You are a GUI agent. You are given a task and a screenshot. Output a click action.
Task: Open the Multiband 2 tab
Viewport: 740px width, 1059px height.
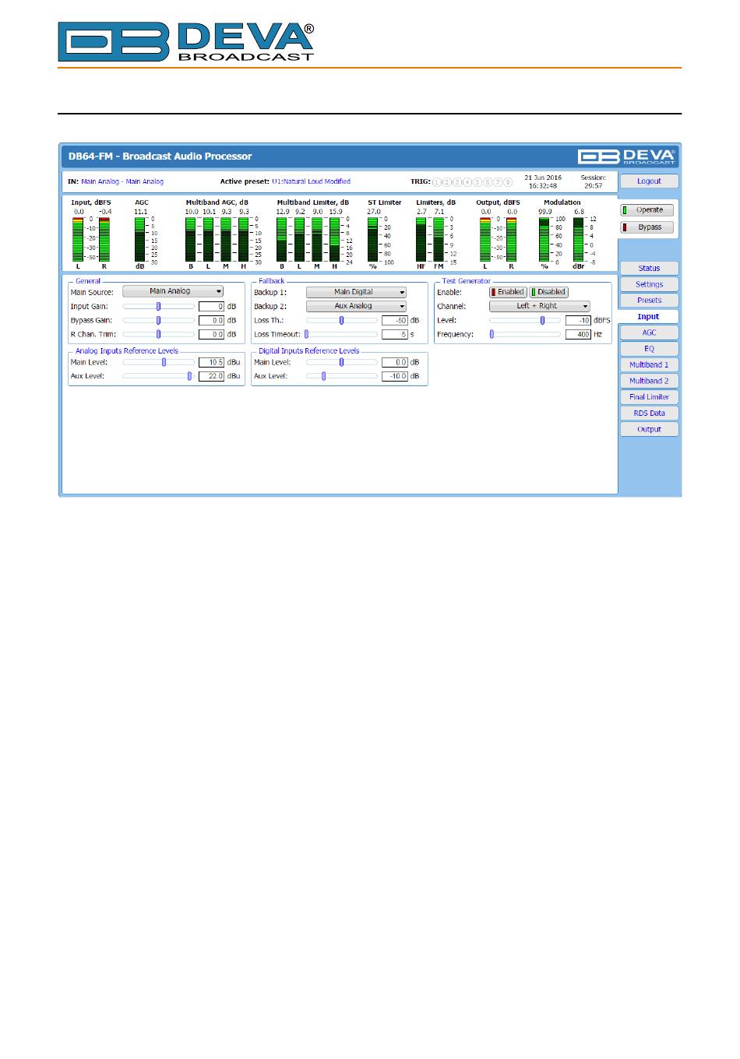pos(649,381)
